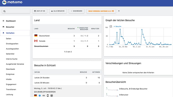The image size is (173, 97).
Task: Click the Besucher binoculars icon
Action: tap(3, 27)
